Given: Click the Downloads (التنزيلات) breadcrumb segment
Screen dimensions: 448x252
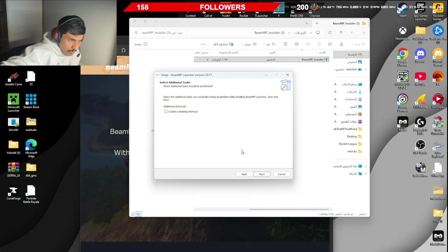Looking at the screenshot, I should pos(300,33).
